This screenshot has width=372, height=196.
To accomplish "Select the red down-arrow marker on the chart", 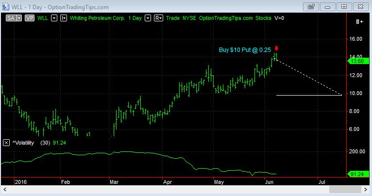I will point(276,49).
